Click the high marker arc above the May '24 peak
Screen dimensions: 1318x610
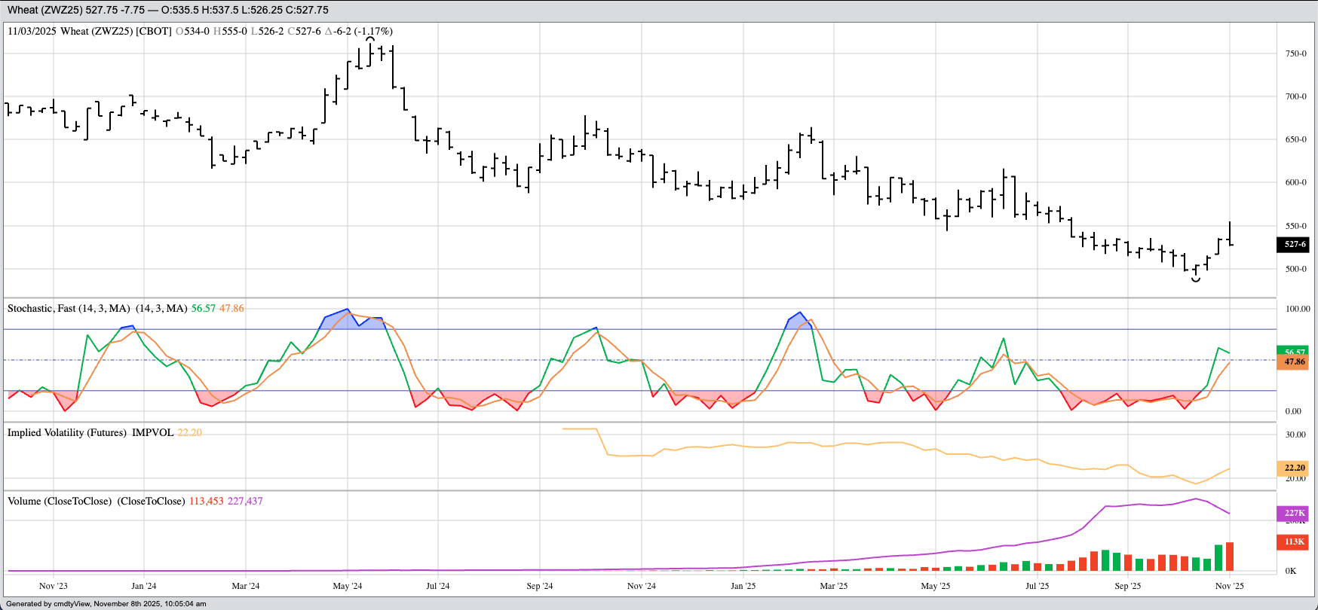[370, 38]
